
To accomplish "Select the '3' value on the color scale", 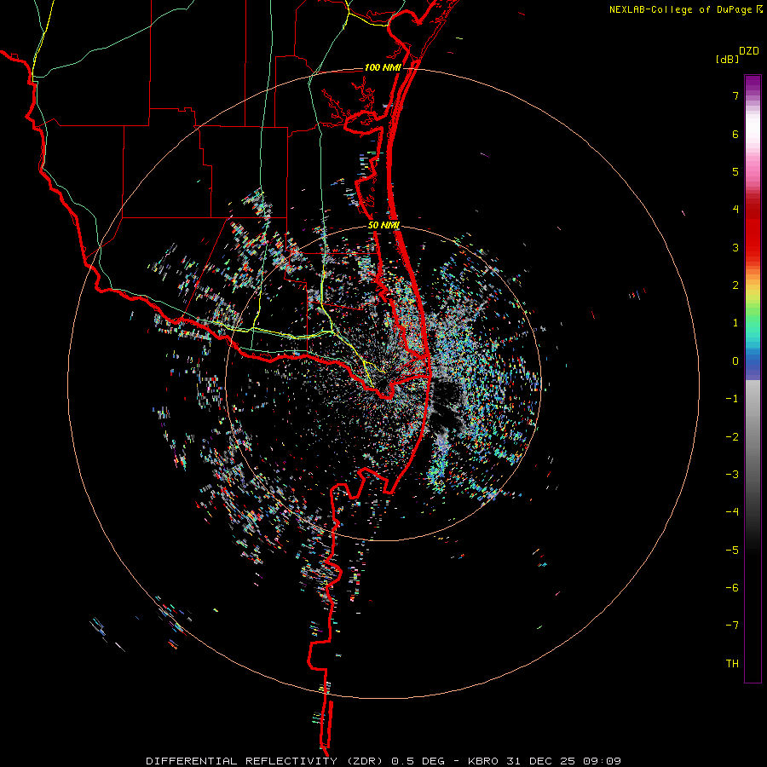I will [x=735, y=247].
